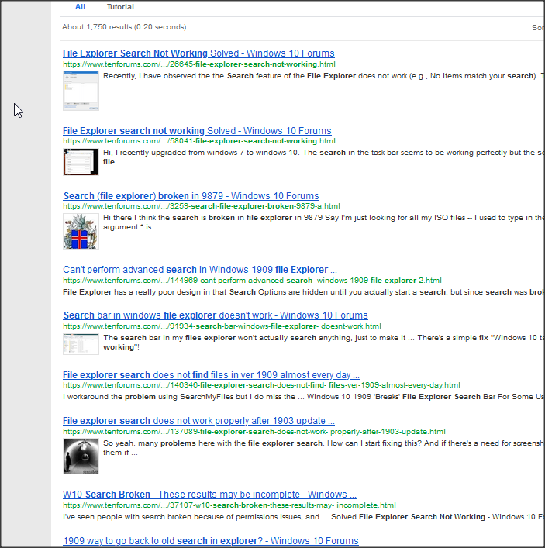Click snippet starting 'Hi, I recently upgraded from windows 7'
Image resolution: width=545 pixels, height=548 pixels.
pyautogui.click(x=324, y=157)
